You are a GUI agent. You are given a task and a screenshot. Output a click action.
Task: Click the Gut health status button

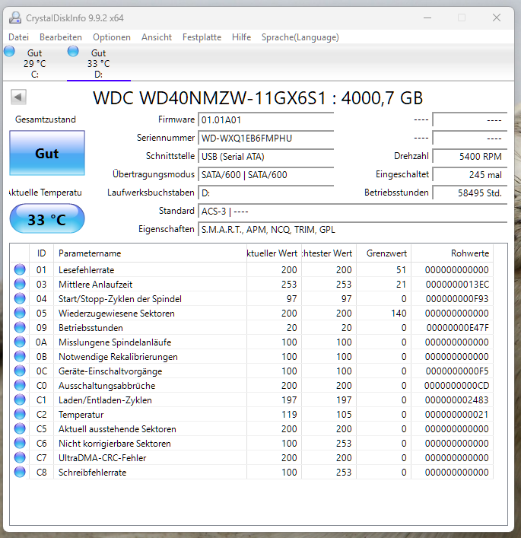point(47,153)
